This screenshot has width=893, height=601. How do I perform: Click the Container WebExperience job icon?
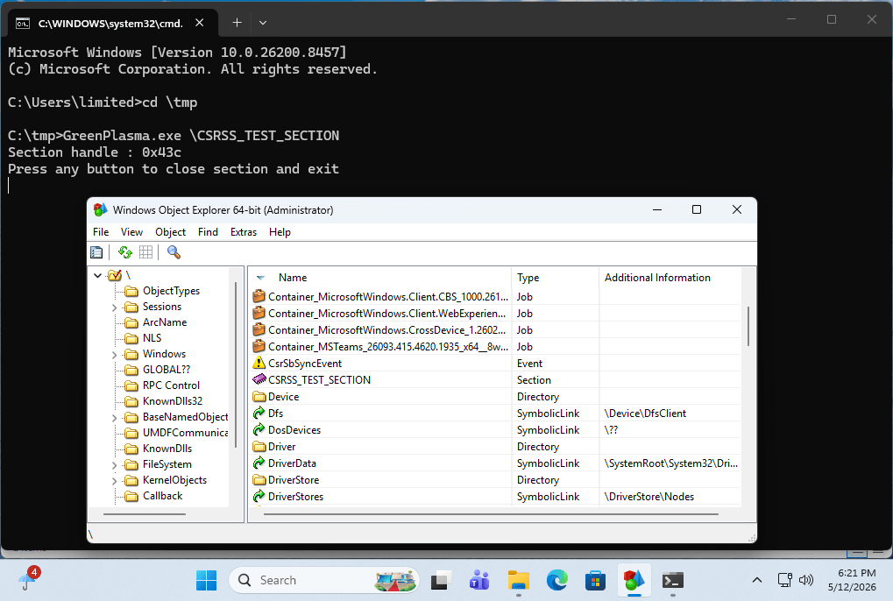259,313
